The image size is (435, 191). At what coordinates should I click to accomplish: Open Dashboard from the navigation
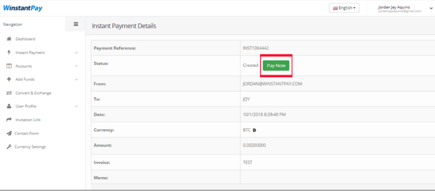coord(25,39)
